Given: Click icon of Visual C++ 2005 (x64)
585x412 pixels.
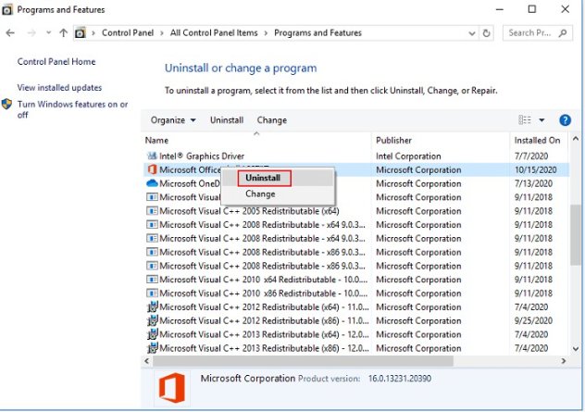Looking at the screenshot, I should point(152,211).
